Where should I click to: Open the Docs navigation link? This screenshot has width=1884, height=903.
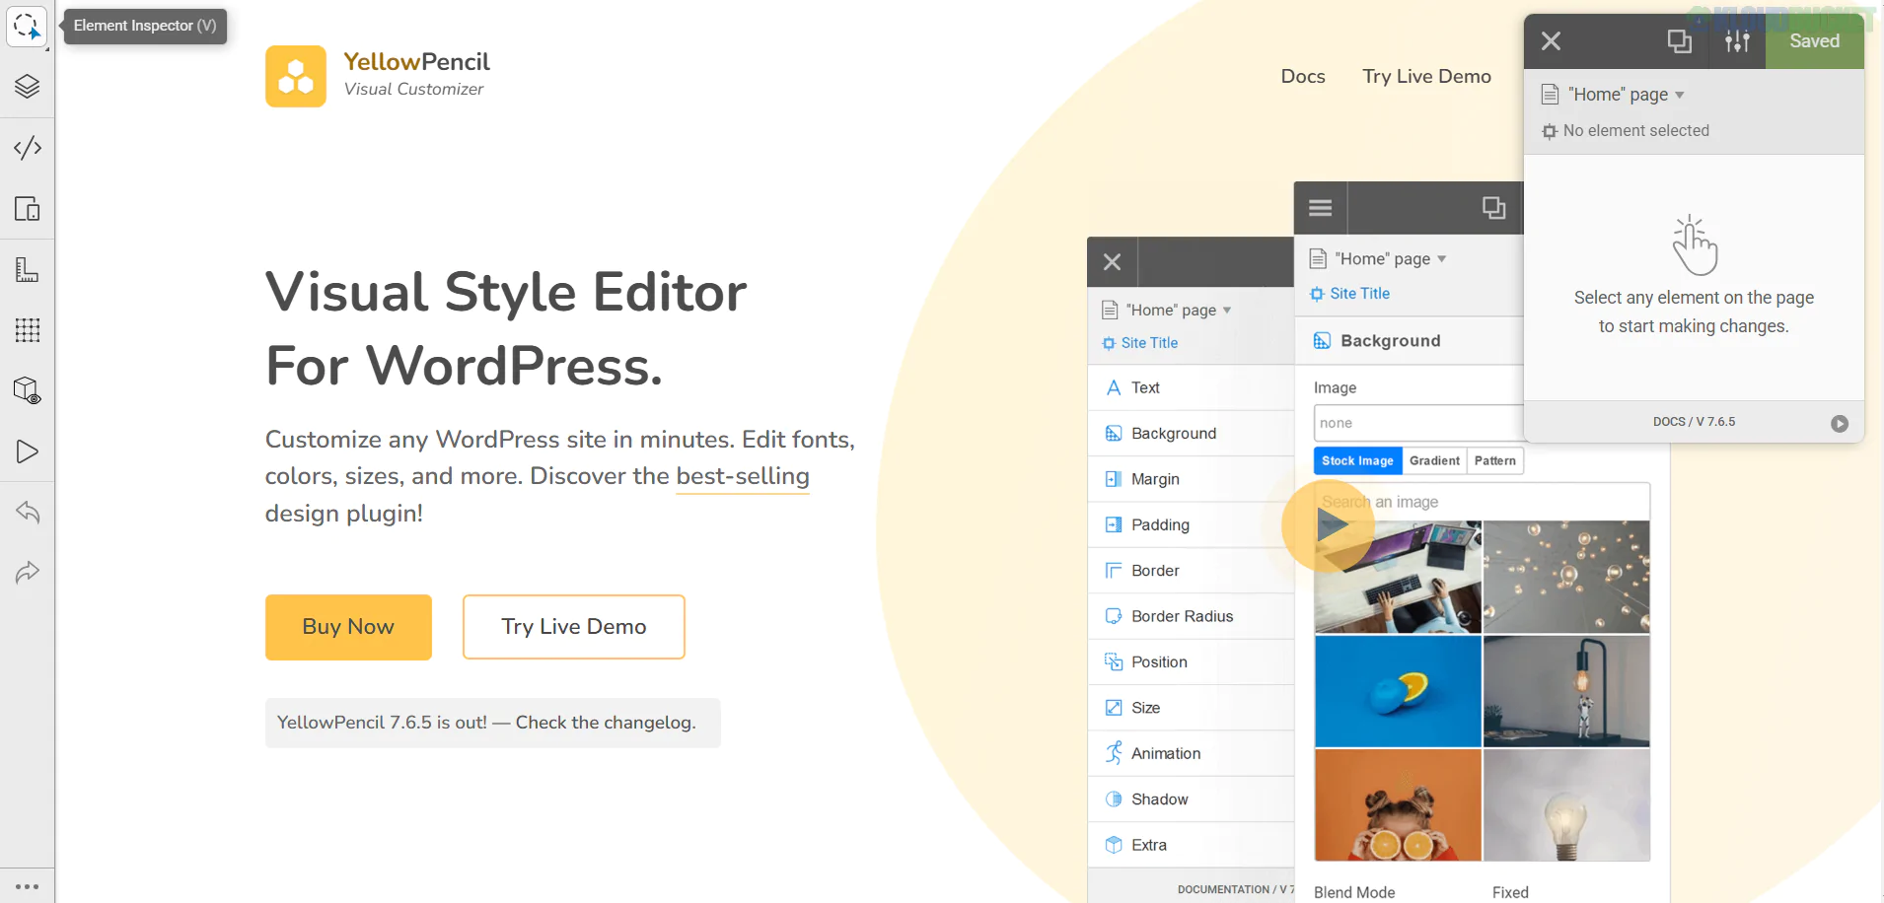[1303, 77]
